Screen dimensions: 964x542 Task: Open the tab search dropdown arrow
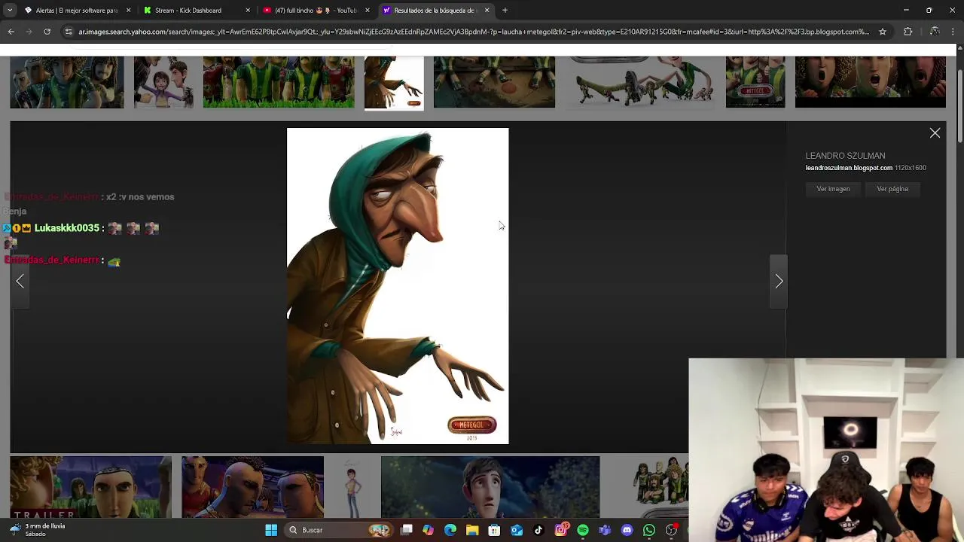[10, 11]
